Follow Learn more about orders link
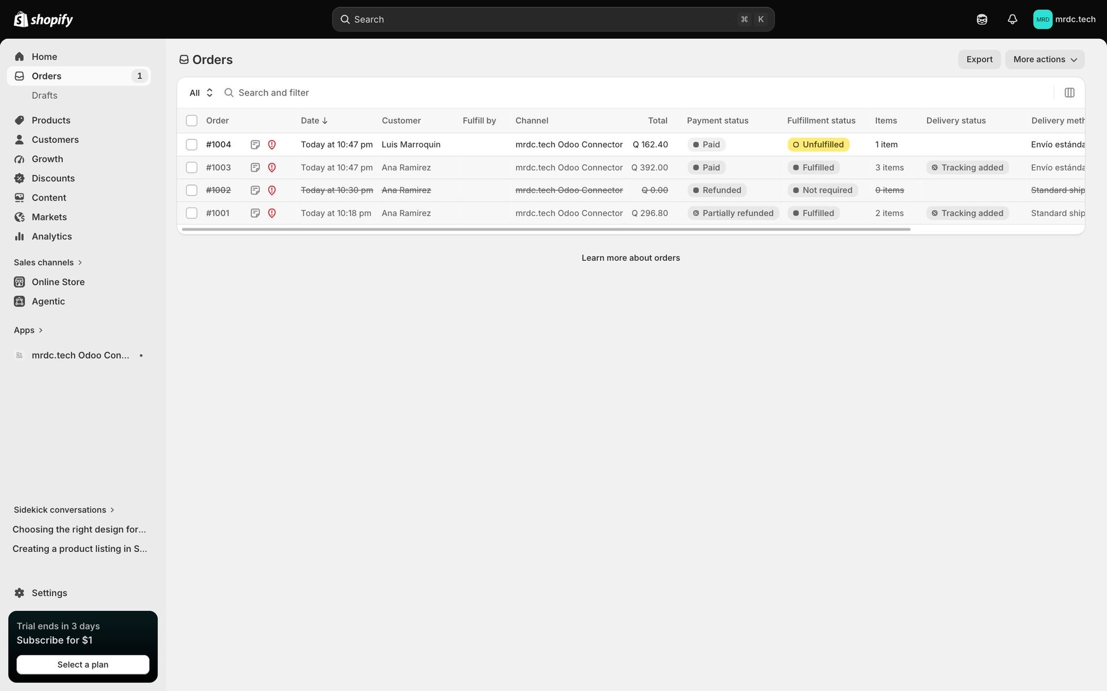 tap(631, 258)
